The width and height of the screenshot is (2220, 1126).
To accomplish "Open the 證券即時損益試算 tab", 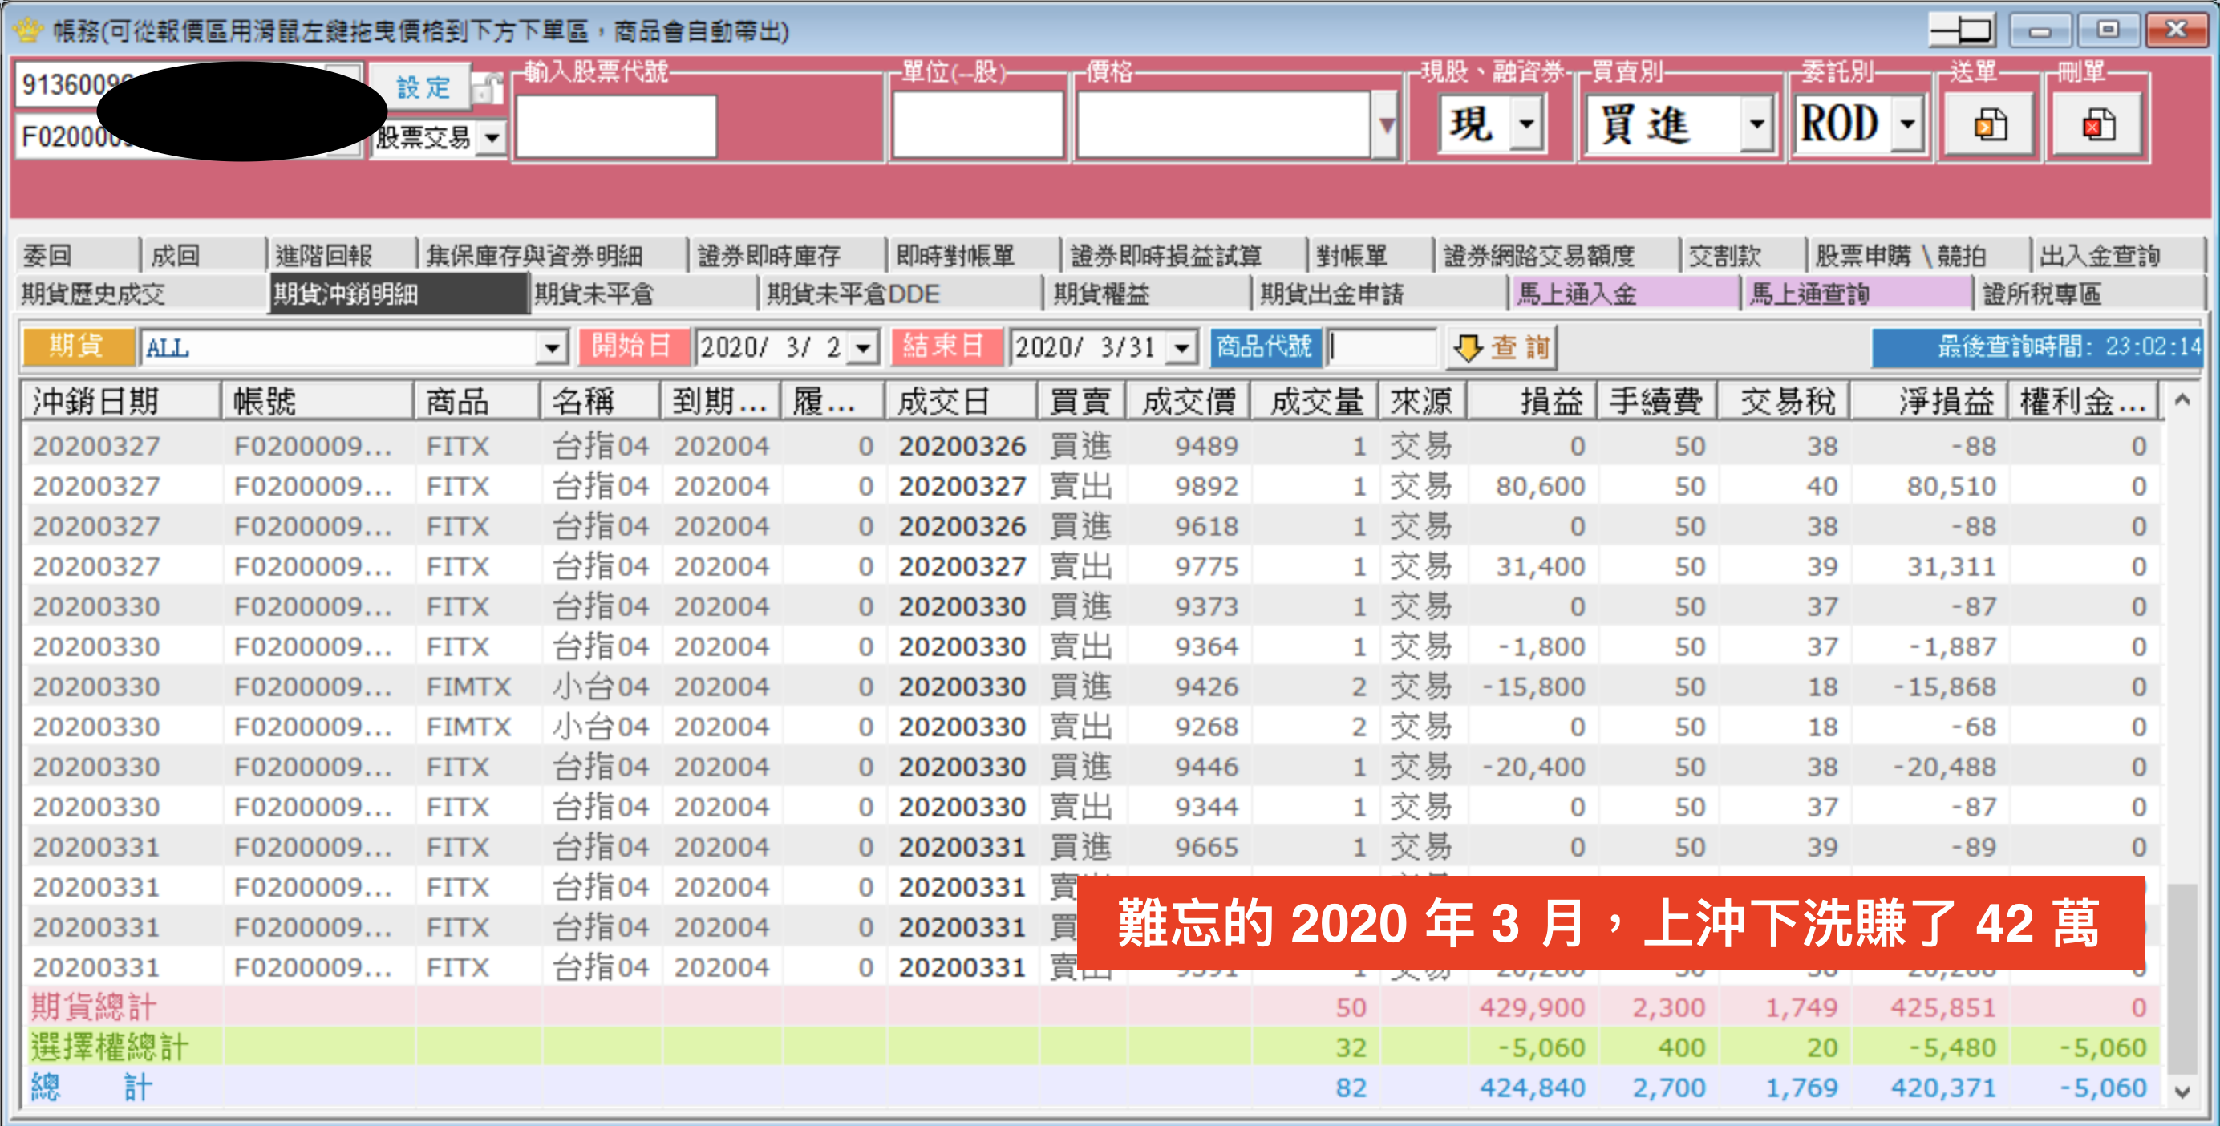I will click(1164, 253).
